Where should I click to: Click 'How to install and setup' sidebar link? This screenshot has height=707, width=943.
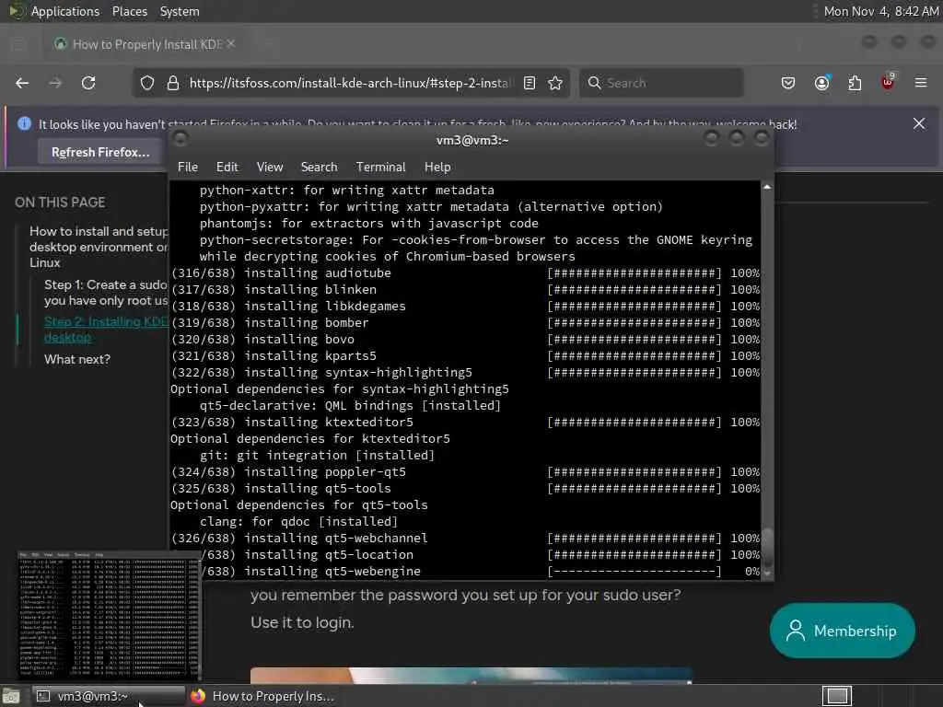point(99,247)
